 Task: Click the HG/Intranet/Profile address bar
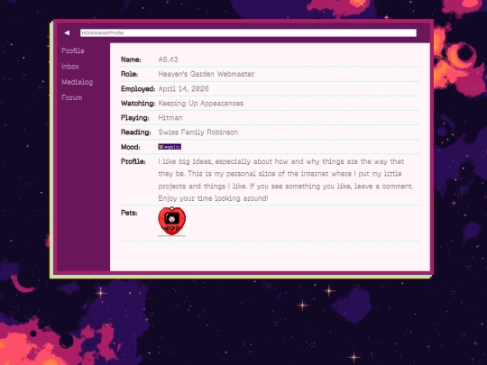click(248, 33)
